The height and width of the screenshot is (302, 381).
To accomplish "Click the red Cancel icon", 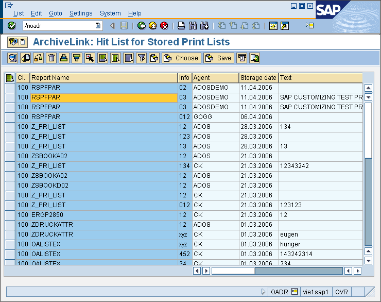I will [x=164, y=26].
